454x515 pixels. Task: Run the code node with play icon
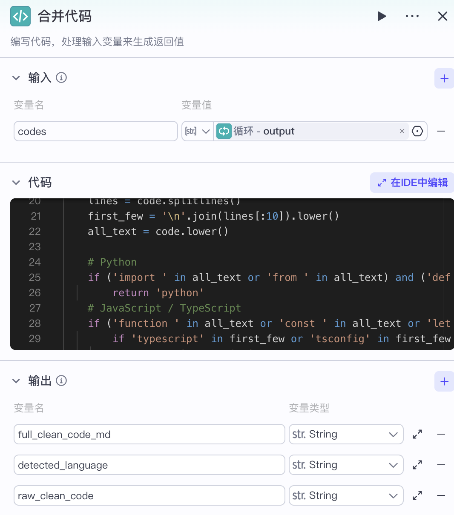pyautogui.click(x=382, y=16)
